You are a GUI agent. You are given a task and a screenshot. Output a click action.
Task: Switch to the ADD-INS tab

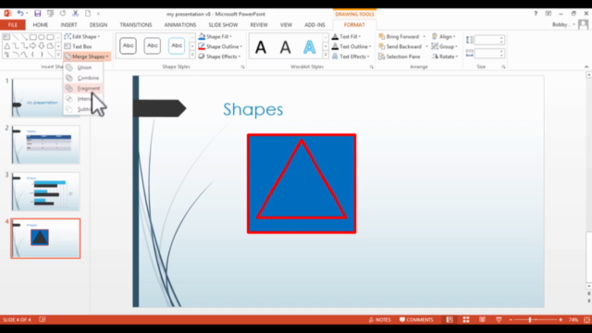pyautogui.click(x=314, y=25)
